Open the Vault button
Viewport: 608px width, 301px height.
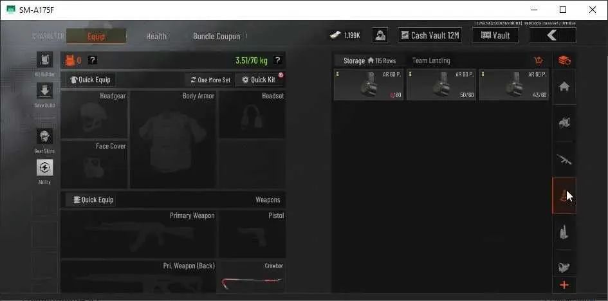point(495,35)
